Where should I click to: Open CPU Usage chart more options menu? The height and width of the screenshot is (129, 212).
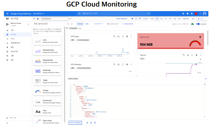pos(131,37)
